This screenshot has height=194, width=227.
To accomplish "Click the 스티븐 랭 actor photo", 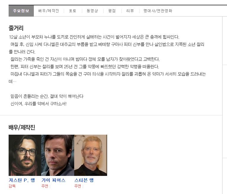I will click(x=91, y=155).
